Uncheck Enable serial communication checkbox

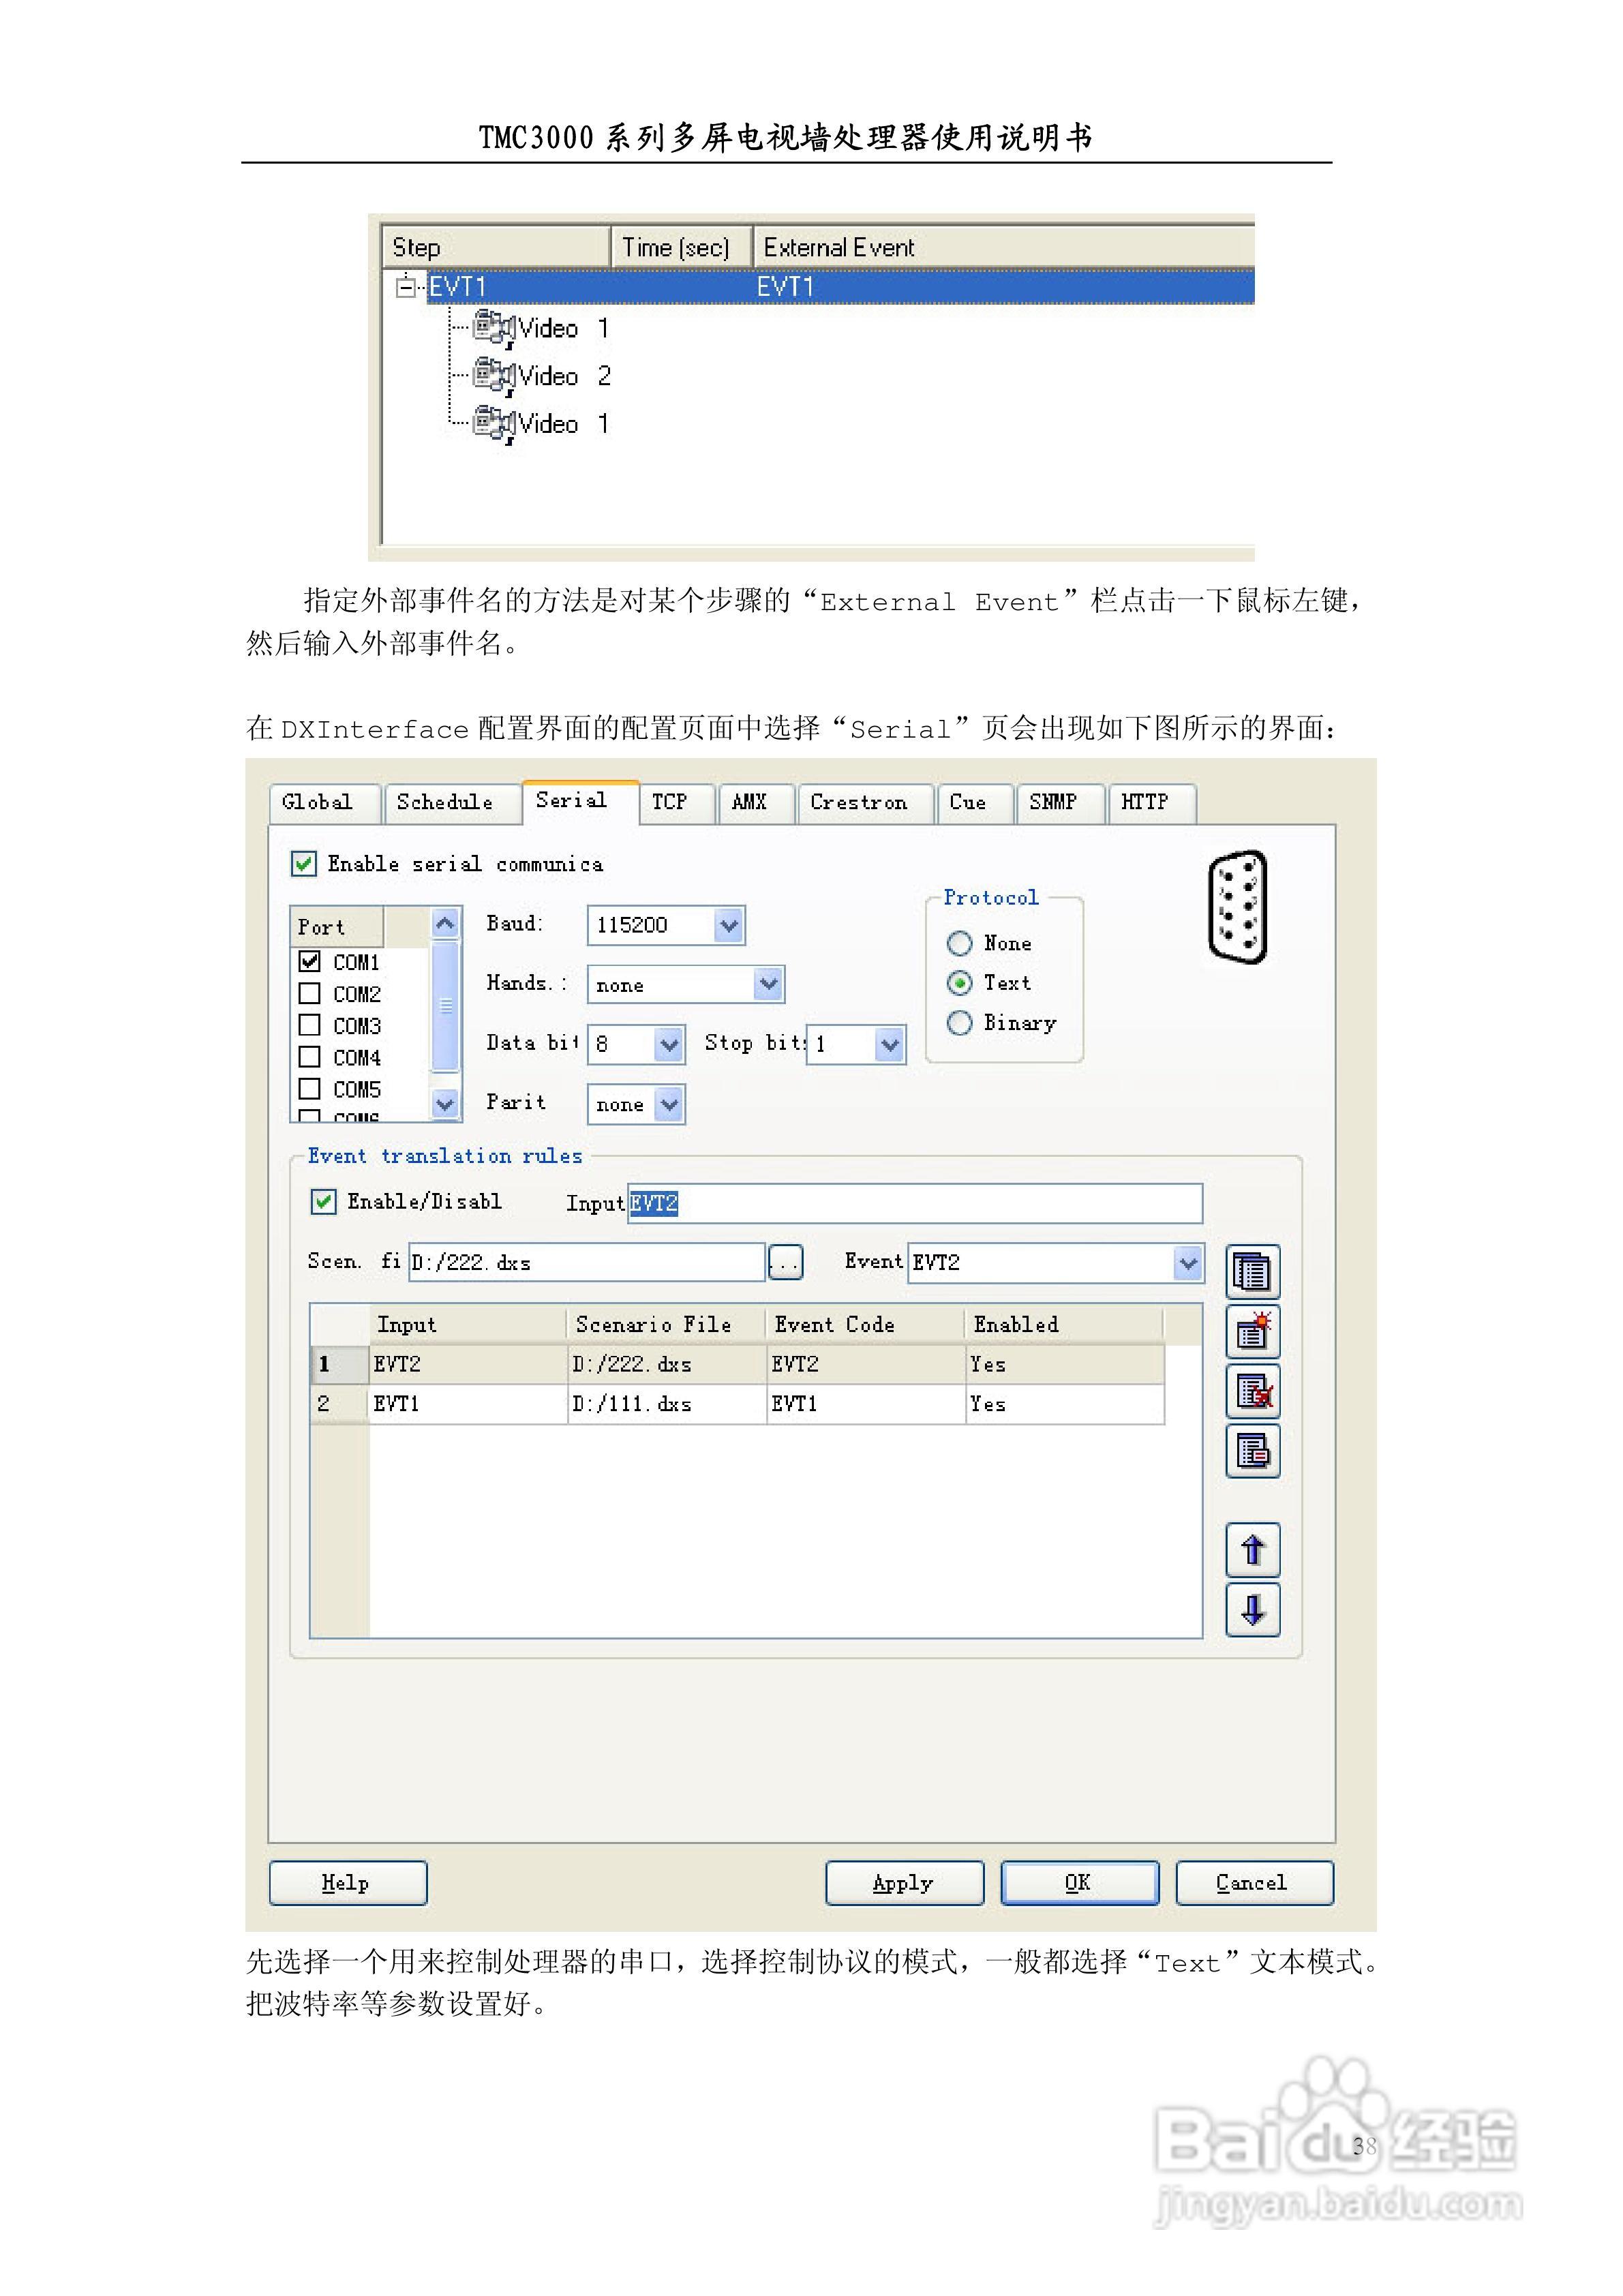tap(303, 863)
